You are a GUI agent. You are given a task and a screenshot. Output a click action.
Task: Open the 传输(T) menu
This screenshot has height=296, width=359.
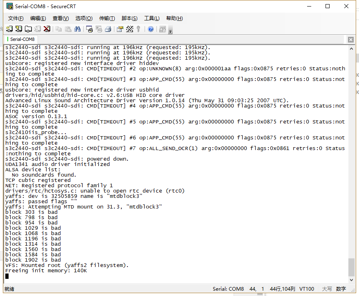point(107,18)
